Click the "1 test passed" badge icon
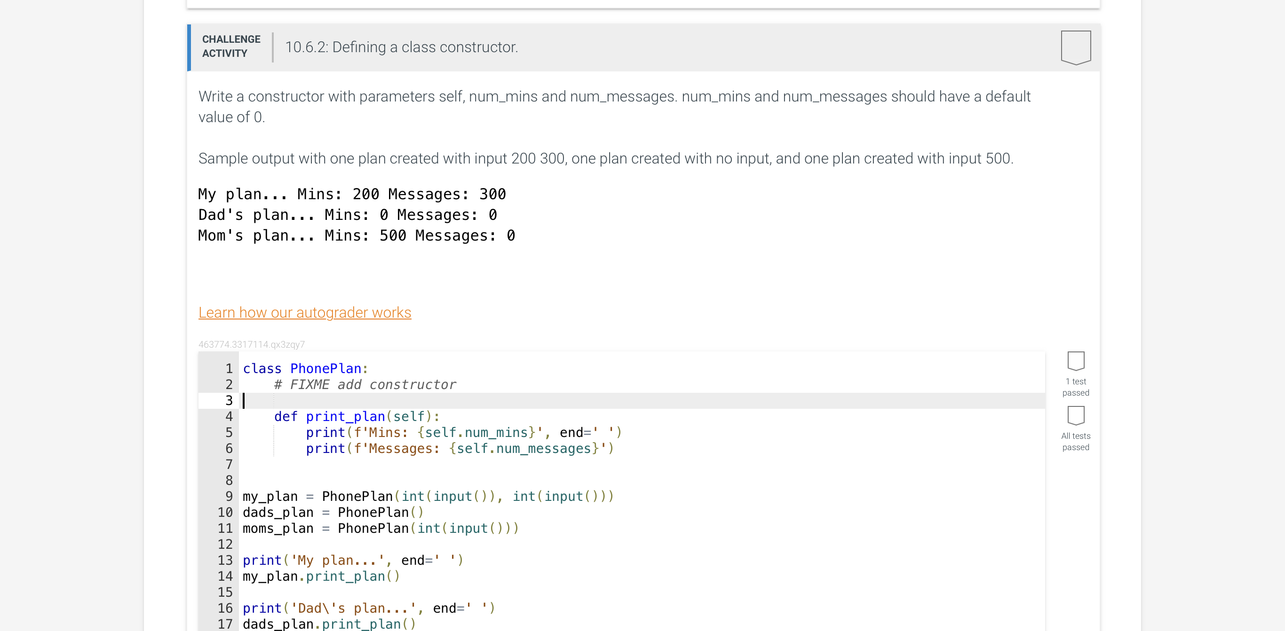Image resolution: width=1285 pixels, height=631 pixels. pyautogui.click(x=1076, y=361)
